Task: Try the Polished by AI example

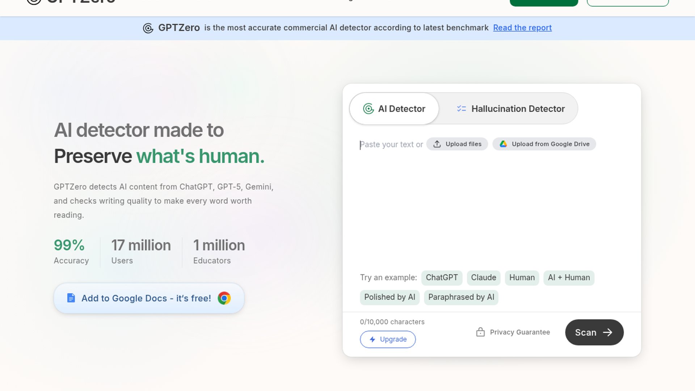Action: click(389, 297)
